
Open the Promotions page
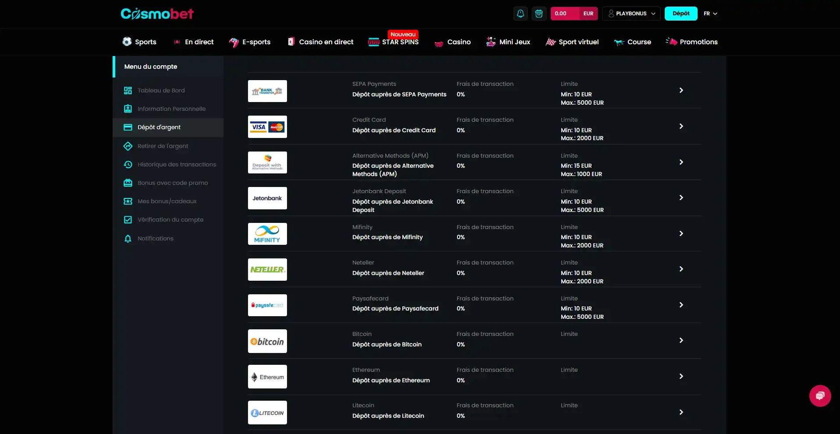[691, 42]
